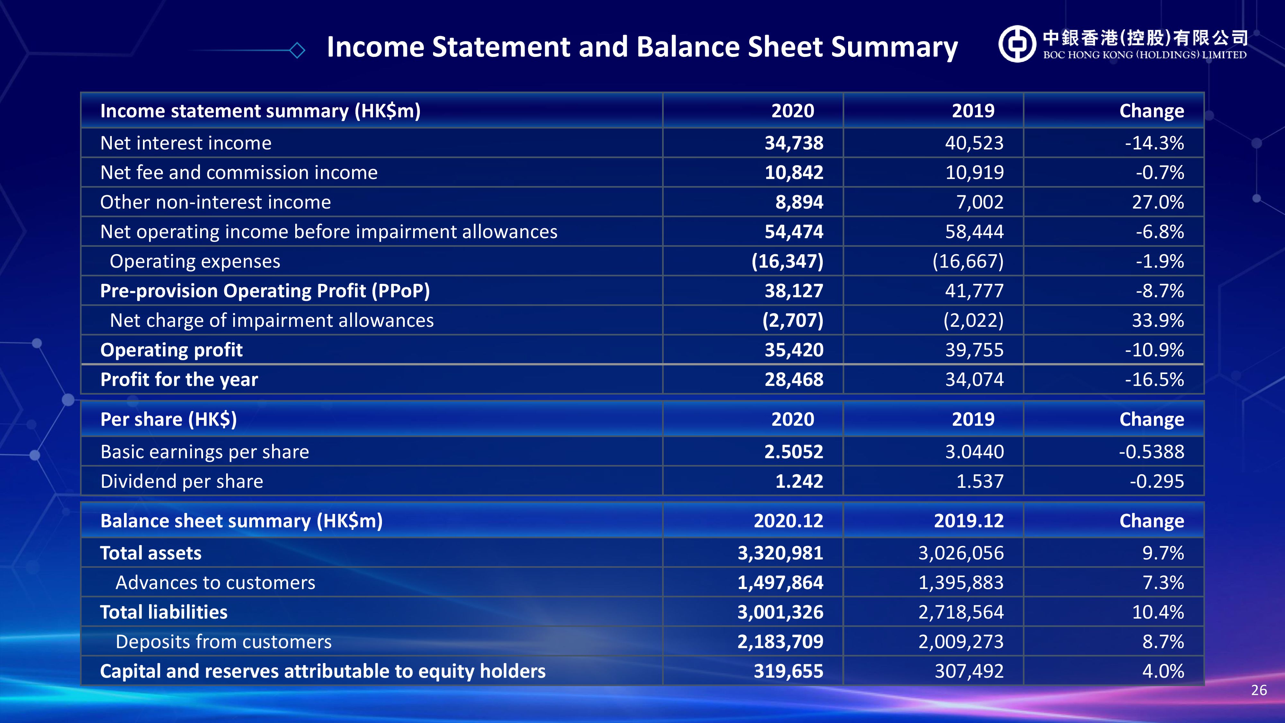
Task: Click the 2019.12 column header
Action: (969, 521)
